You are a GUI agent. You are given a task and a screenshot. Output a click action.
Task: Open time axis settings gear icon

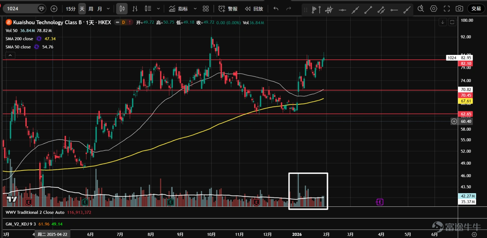pyautogui.click(x=474, y=234)
